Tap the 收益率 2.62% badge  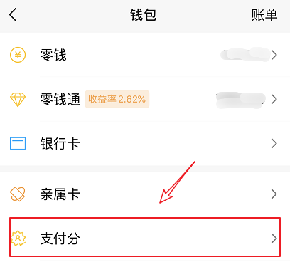[117, 99]
